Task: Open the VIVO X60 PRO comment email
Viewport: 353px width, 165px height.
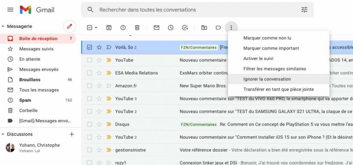Action: click(266, 99)
